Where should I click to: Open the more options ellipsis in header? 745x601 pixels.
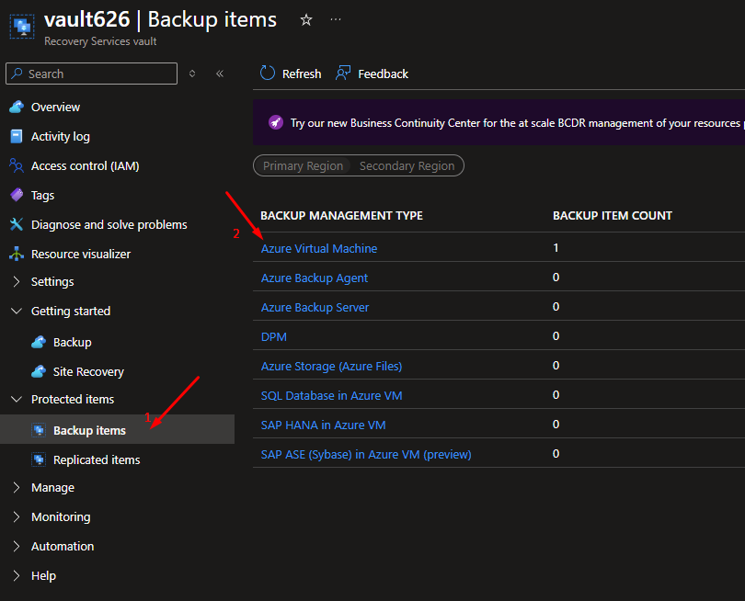tap(336, 20)
